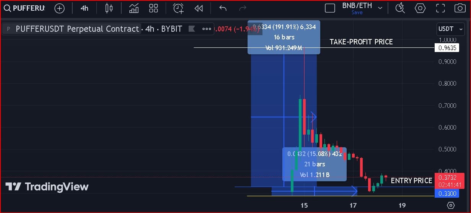The width and height of the screenshot is (471, 213).
Task: Select the 16 bars price range box
Action: click(x=284, y=37)
